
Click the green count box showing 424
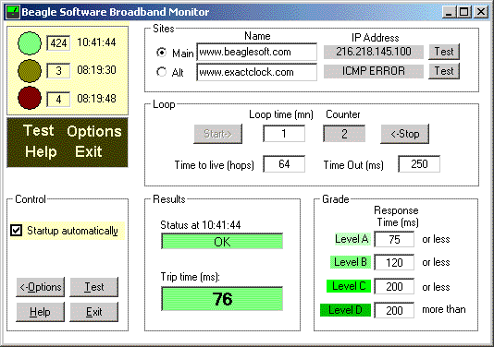[x=58, y=43]
